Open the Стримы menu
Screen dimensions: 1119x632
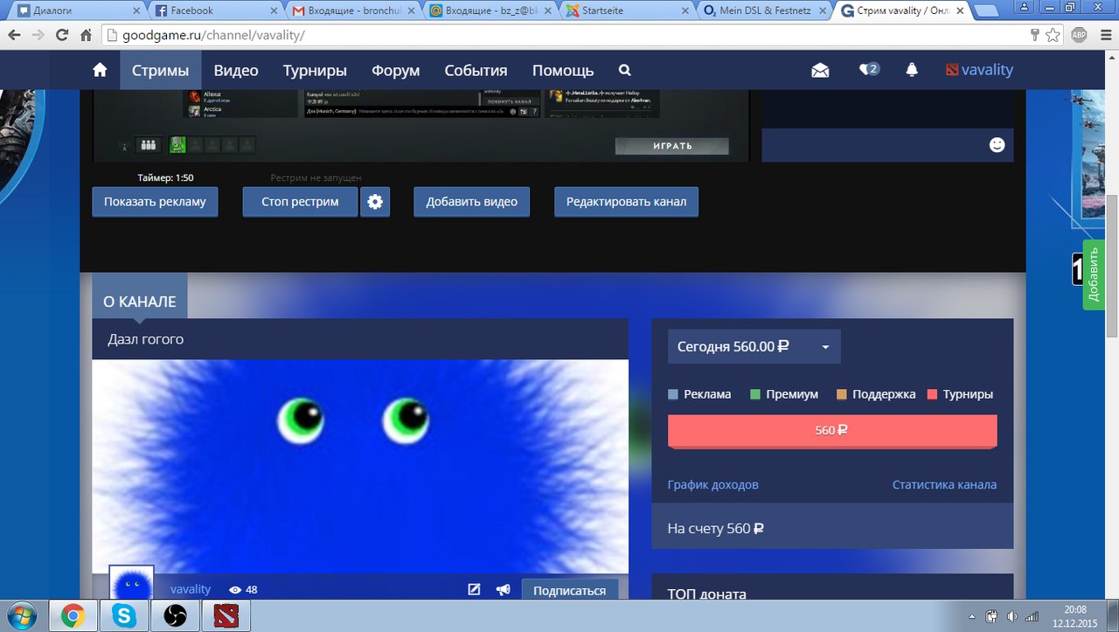pyautogui.click(x=161, y=70)
